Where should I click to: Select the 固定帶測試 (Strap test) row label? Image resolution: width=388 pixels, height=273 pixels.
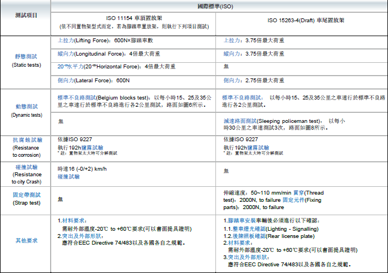pyautogui.click(x=26, y=198)
